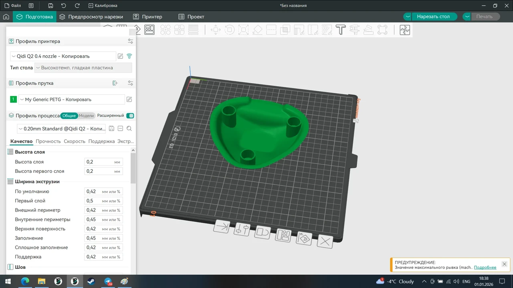
Task: Save the process preset with disk icon
Action: click(111, 128)
